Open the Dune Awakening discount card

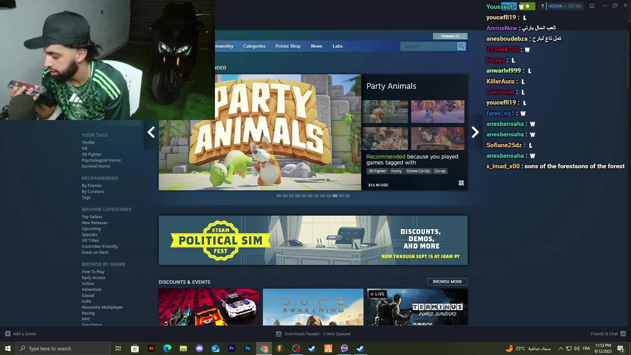313,307
